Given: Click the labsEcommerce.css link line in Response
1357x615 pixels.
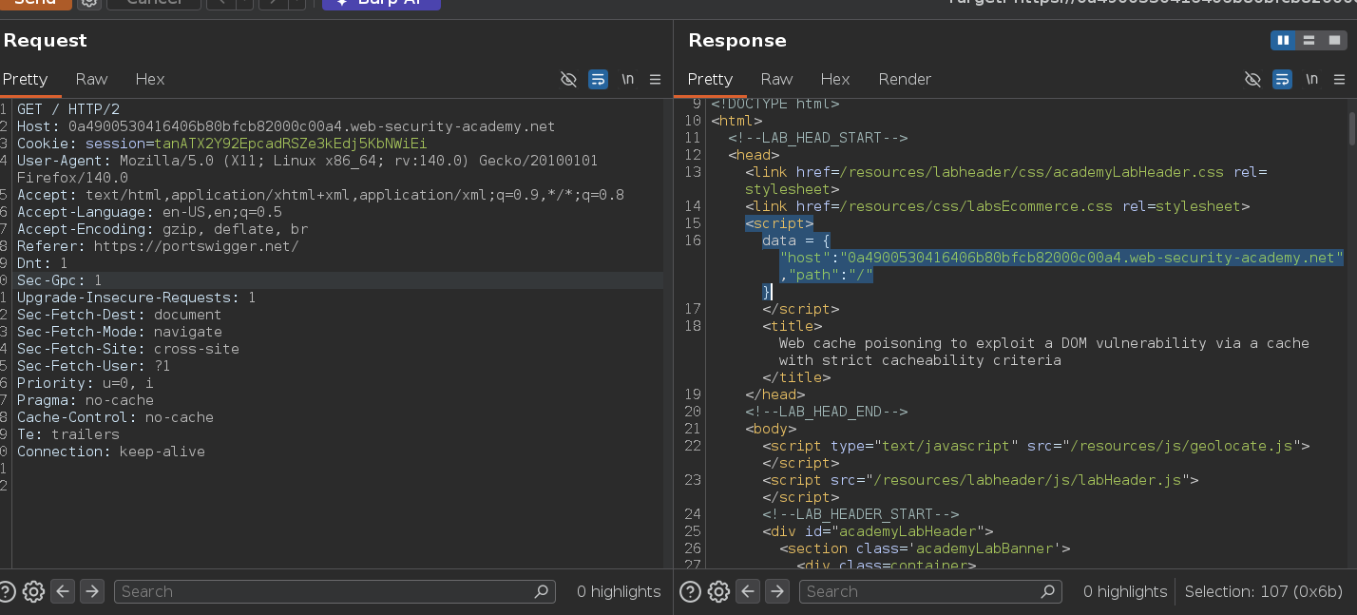Looking at the screenshot, I should click(x=997, y=206).
